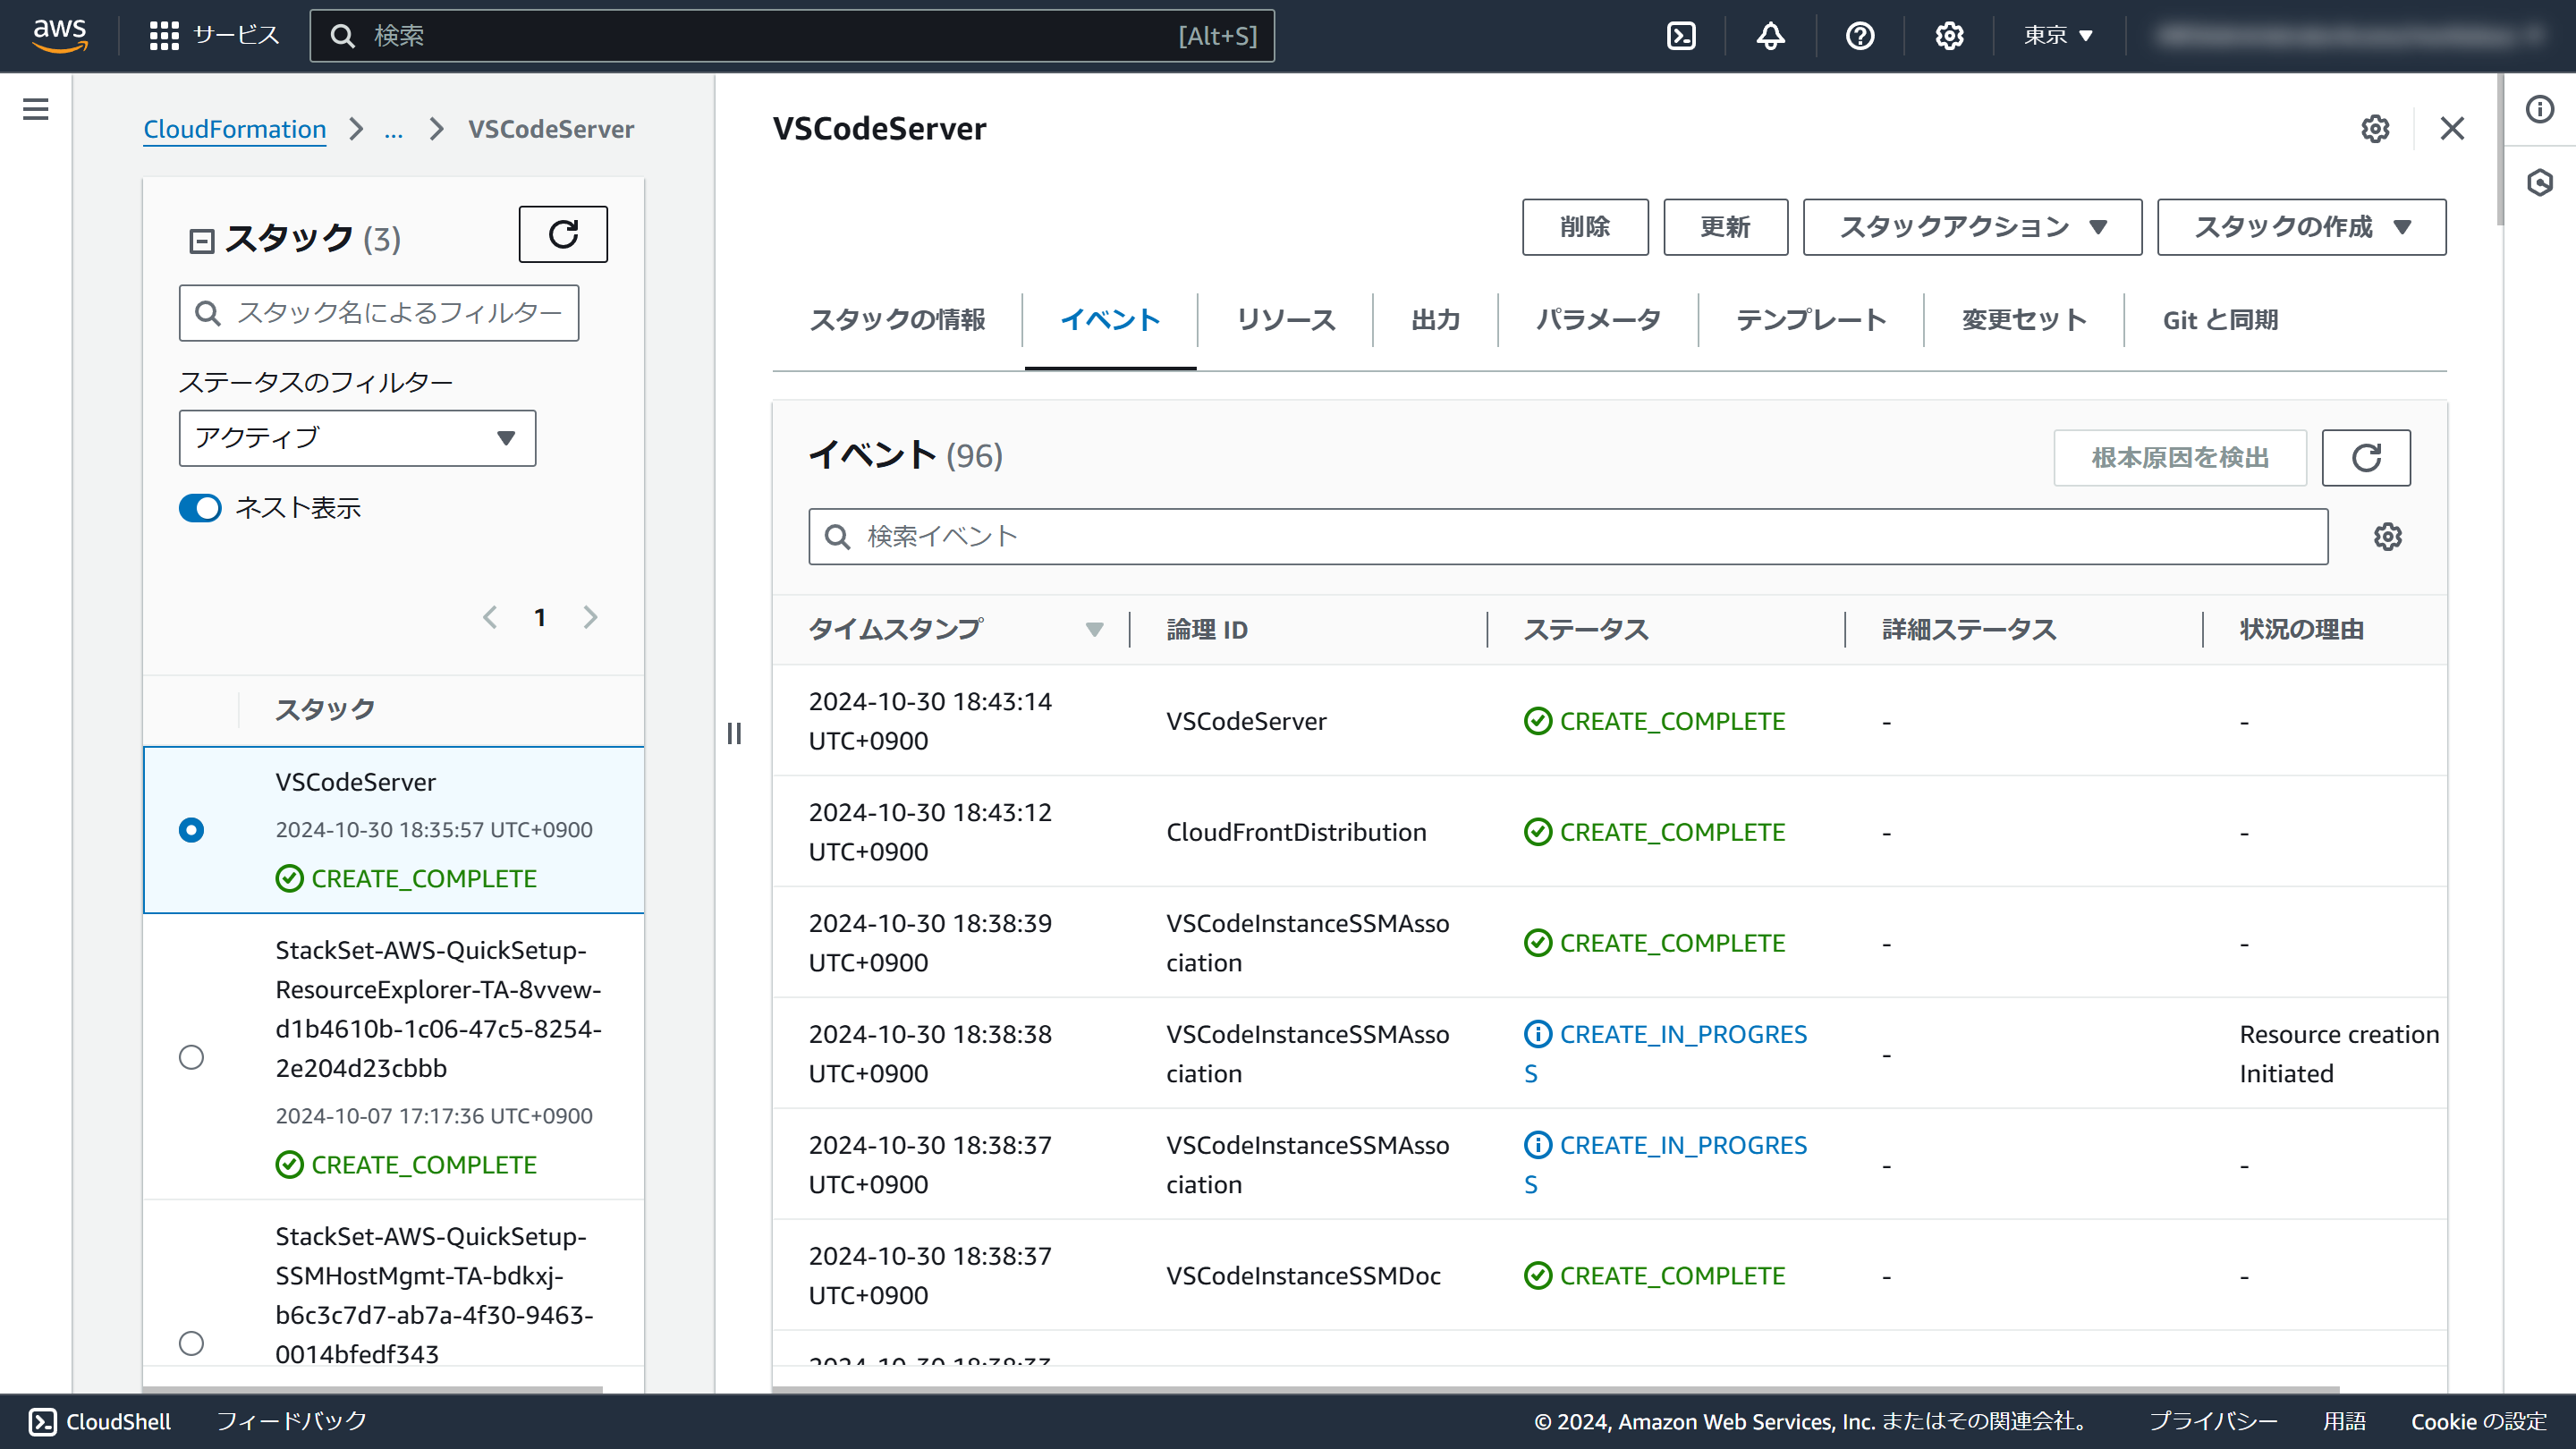Refresh the events table
Image resolution: width=2576 pixels, height=1449 pixels.
click(2365, 458)
